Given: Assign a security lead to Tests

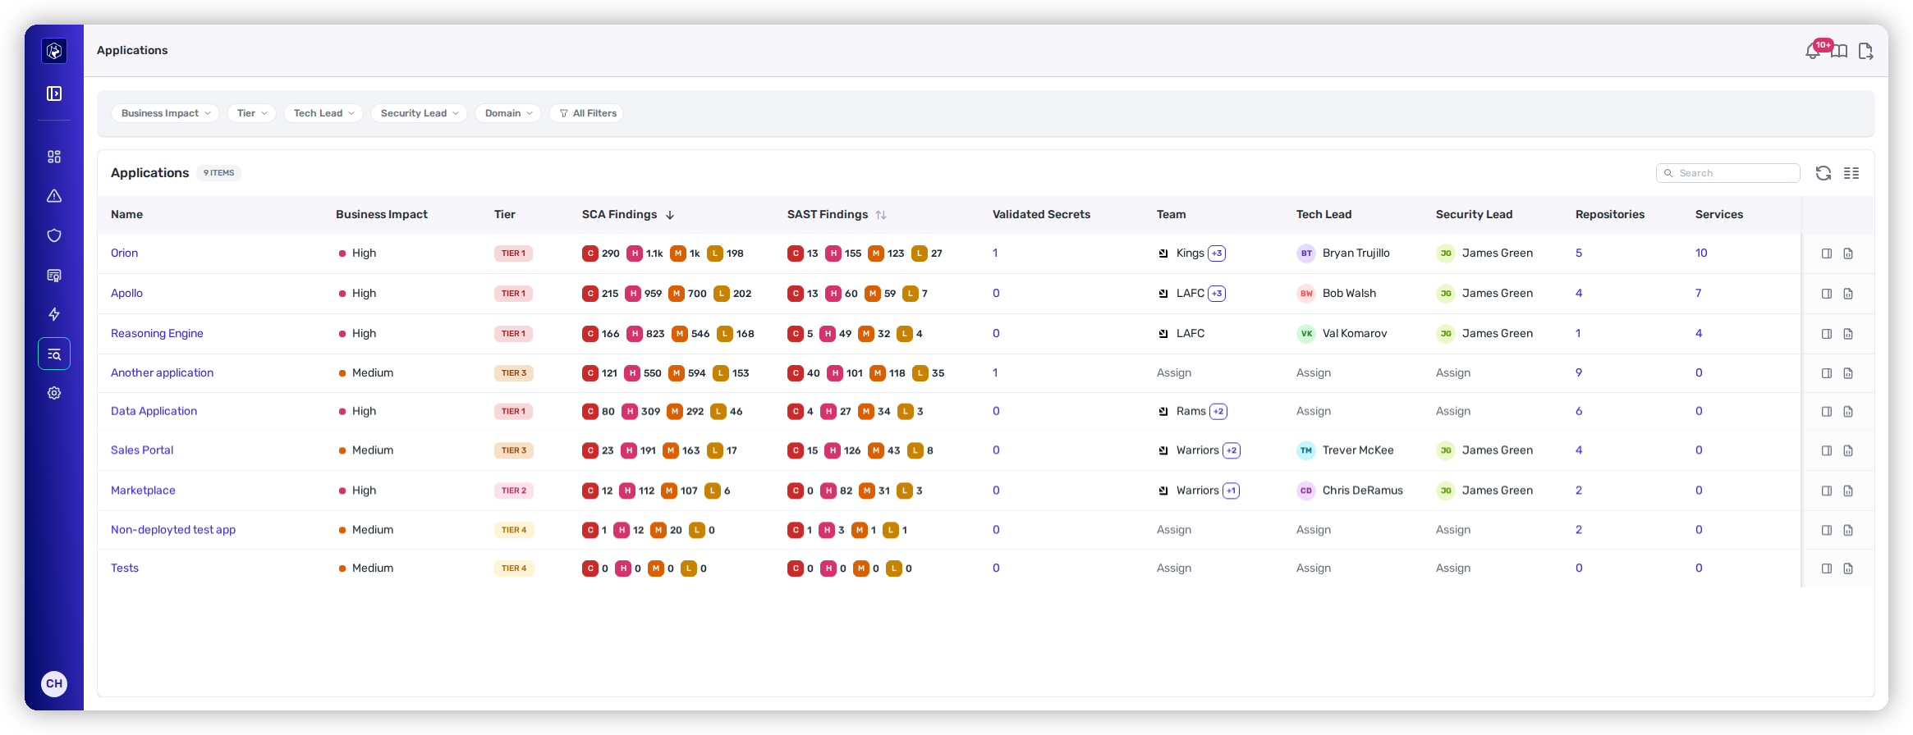Looking at the screenshot, I should pos(1453,568).
